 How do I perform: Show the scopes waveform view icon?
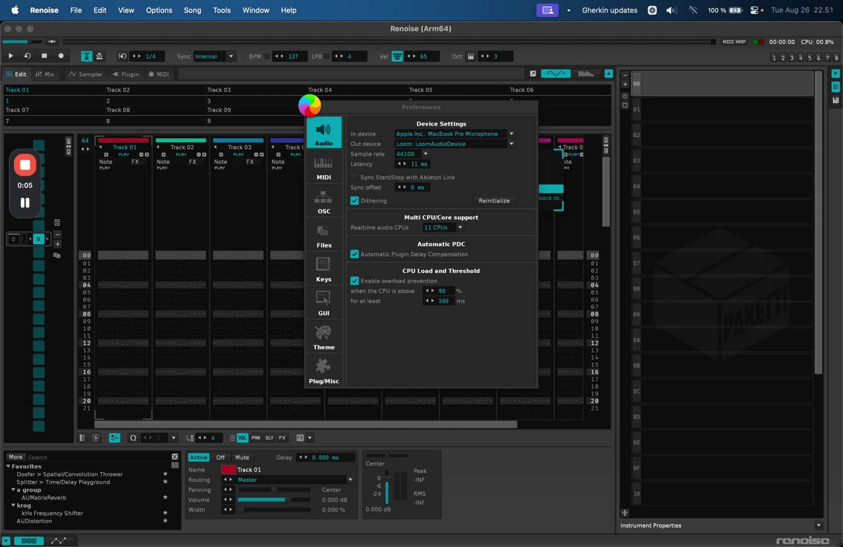(x=555, y=74)
